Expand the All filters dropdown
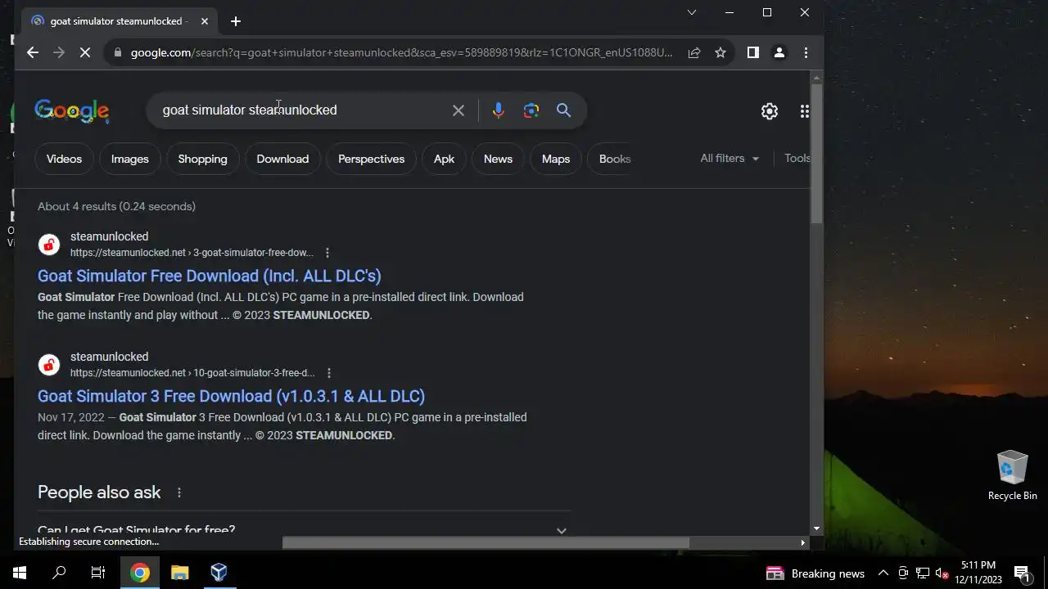This screenshot has width=1048, height=589. tap(730, 158)
